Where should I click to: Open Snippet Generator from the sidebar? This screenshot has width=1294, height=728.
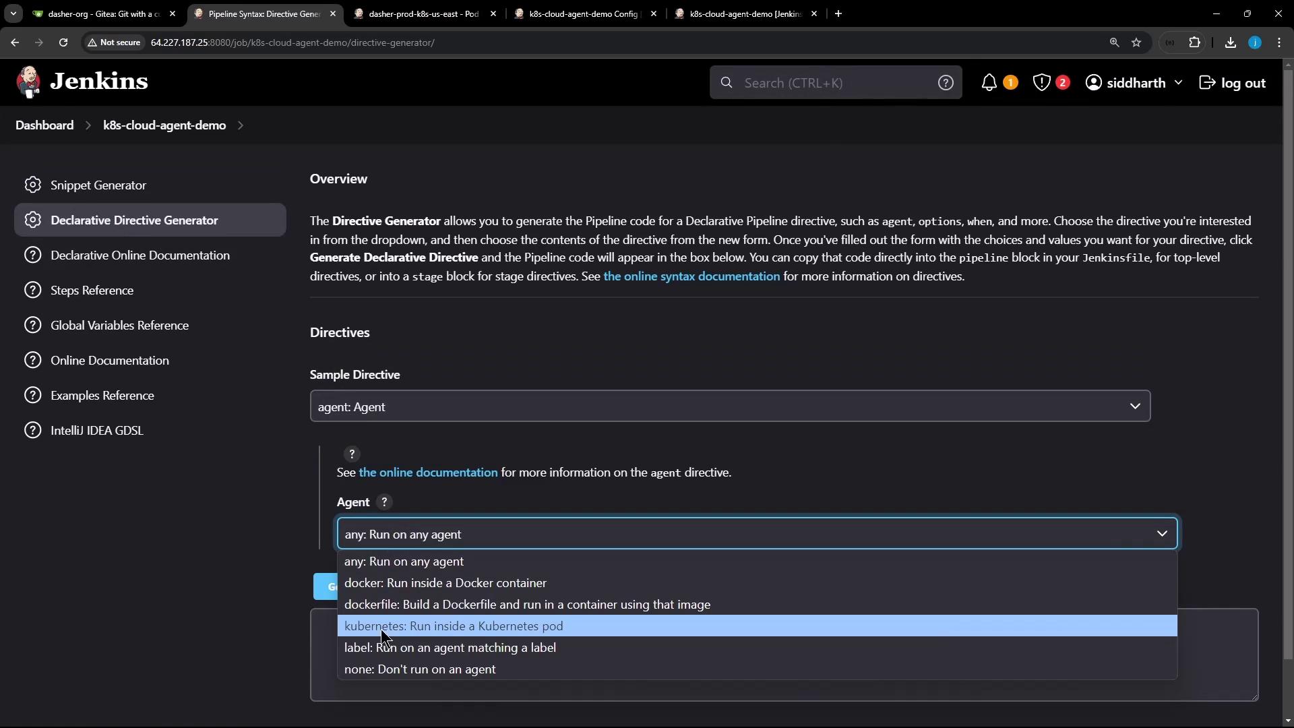click(x=98, y=185)
